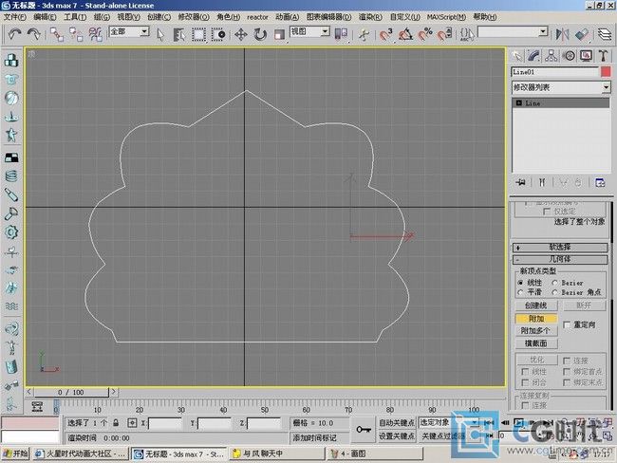The height and width of the screenshot is (463, 617).
Task: Choose the Rectangular Selection Region tool
Action: tap(198, 34)
